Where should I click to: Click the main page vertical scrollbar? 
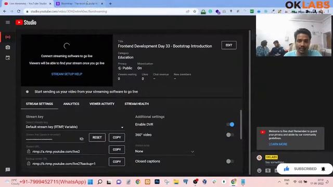tap(250, 102)
